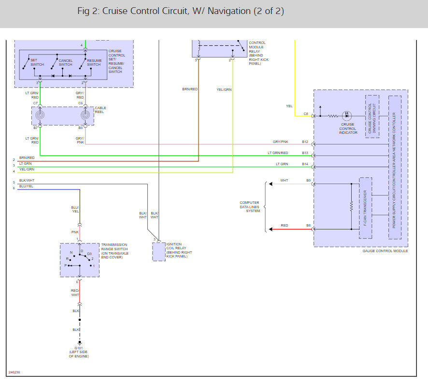The width and height of the screenshot is (428, 385).
Task: Click the LT GRN label beside B14
Action: (x=282, y=164)
